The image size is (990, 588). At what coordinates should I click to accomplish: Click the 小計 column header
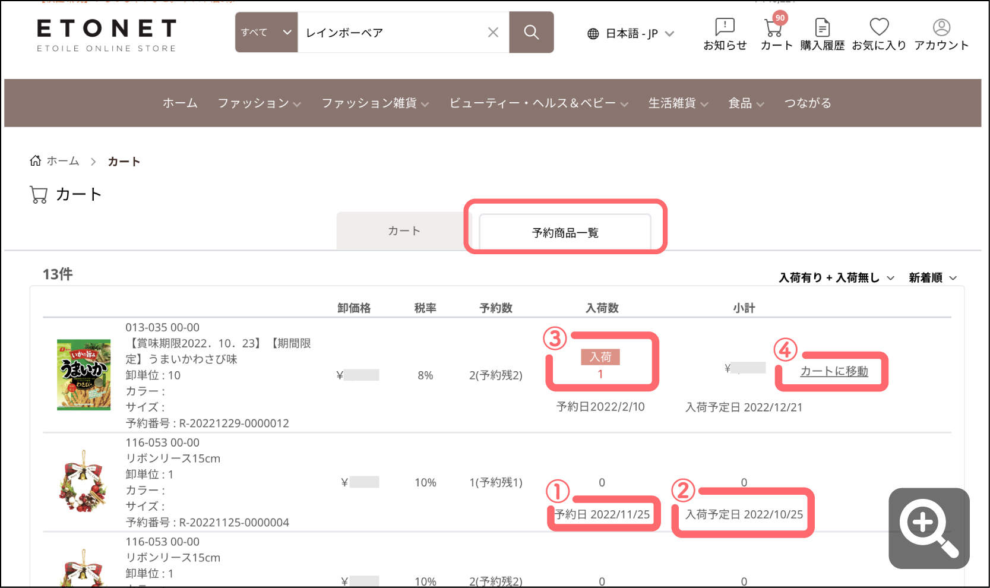pos(744,308)
